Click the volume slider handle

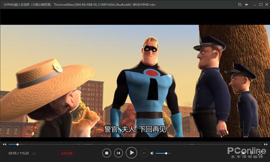pos(166,153)
